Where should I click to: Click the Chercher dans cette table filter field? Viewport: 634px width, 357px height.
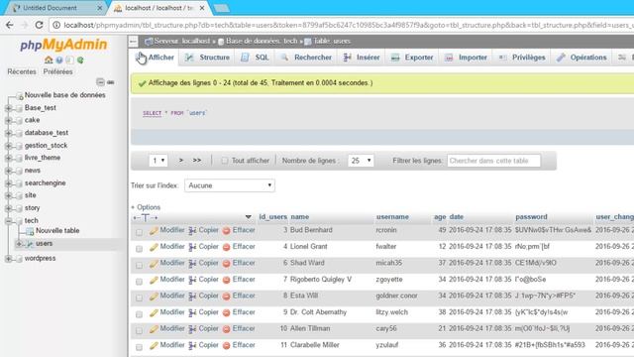pos(493,161)
